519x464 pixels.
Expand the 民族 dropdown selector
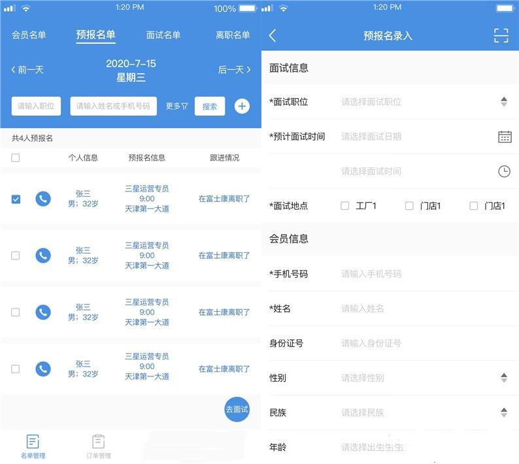point(503,412)
